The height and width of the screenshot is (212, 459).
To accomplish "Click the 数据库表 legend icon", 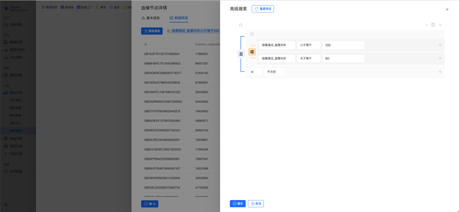I will coord(43,7).
